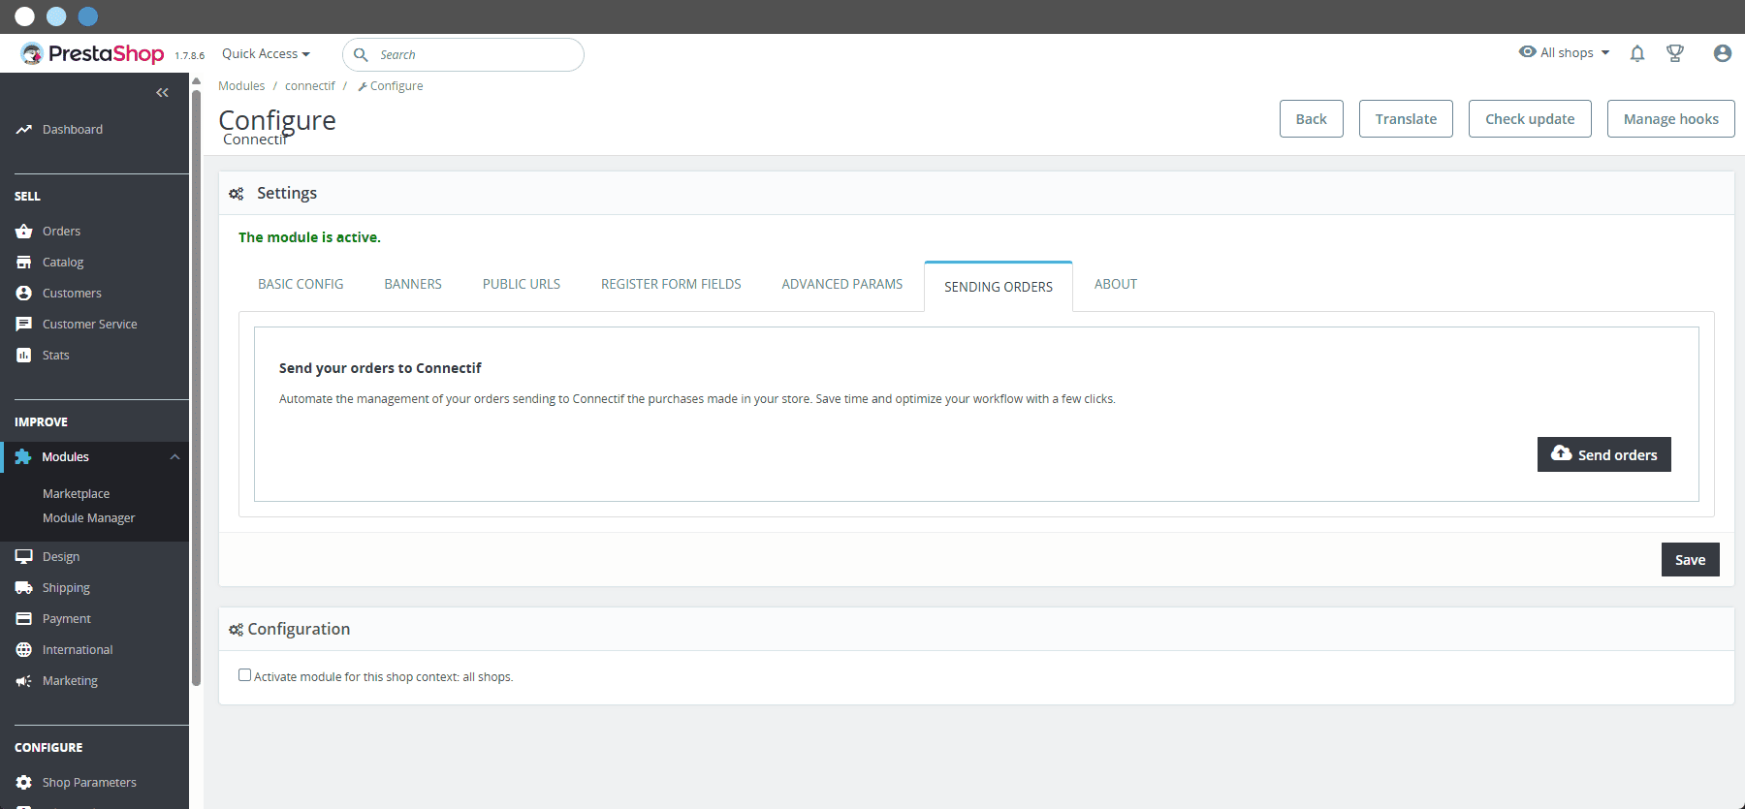This screenshot has height=809, width=1745.
Task: Click the search magnifier icon
Action: pos(361,54)
